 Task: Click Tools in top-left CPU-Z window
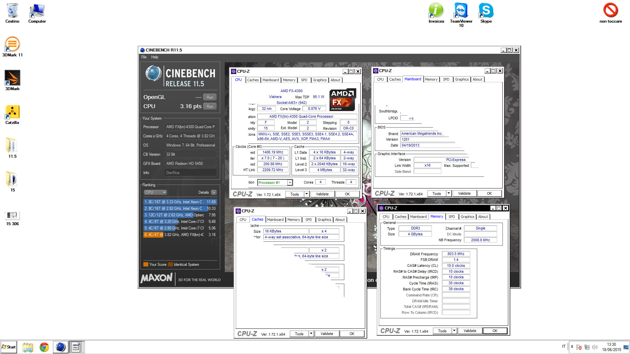click(295, 194)
